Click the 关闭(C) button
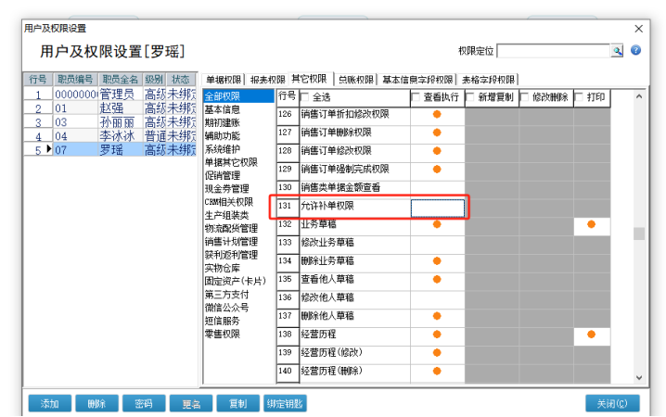This screenshot has width=666, height=417. point(612,403)
